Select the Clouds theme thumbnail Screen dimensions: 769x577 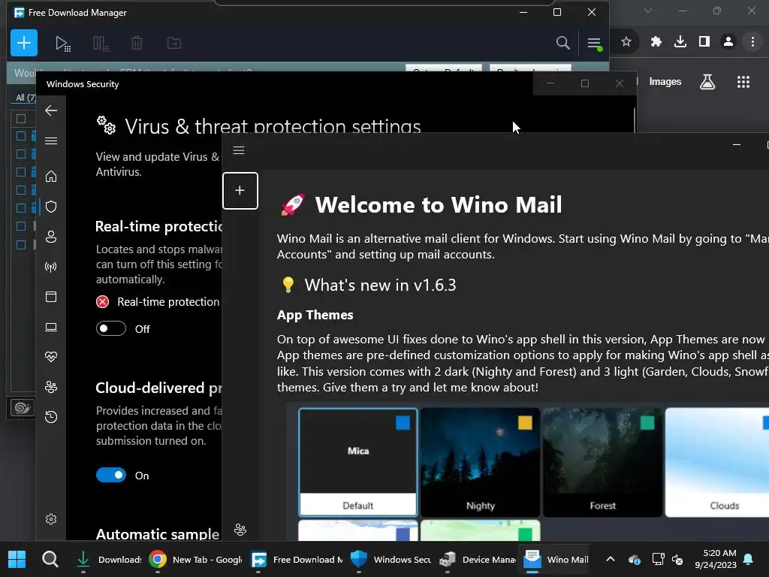(x=717, y=462)
